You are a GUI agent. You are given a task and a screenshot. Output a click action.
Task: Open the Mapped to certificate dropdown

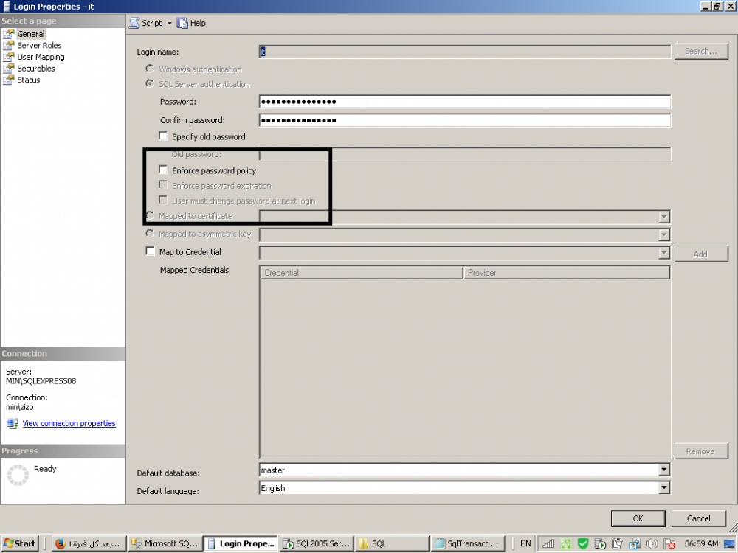click(x=663, y=217)
